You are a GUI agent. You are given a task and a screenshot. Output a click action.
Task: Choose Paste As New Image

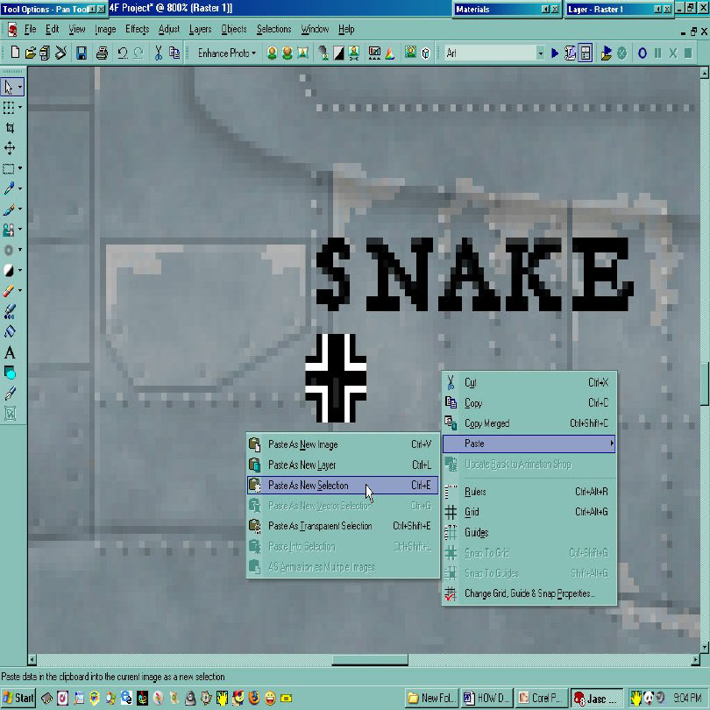tap(343, 444)
